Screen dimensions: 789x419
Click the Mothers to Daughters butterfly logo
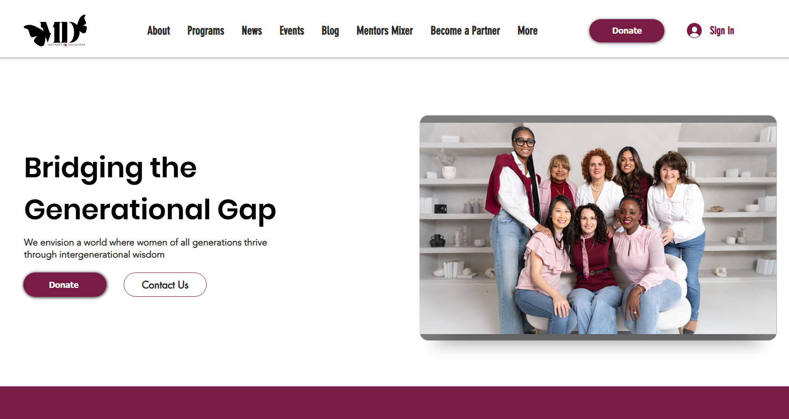(x=55, y=31)
